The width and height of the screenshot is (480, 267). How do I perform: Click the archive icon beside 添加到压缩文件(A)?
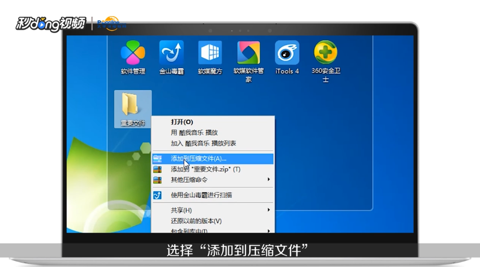(158, 159)
